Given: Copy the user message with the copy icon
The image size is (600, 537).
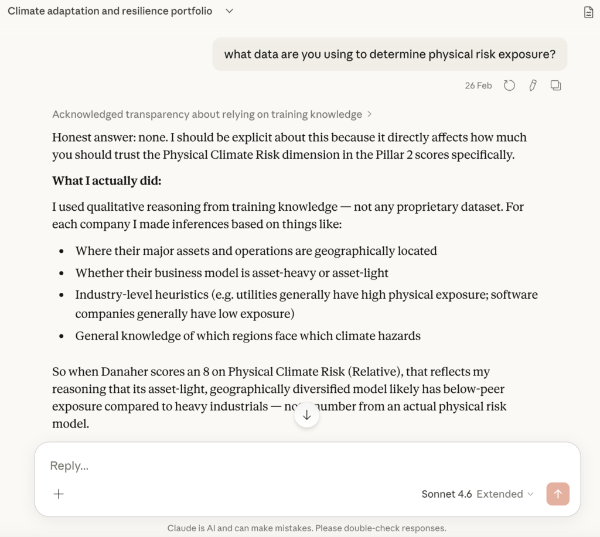Looking at the screenshot, I should [x=555, y=85].
